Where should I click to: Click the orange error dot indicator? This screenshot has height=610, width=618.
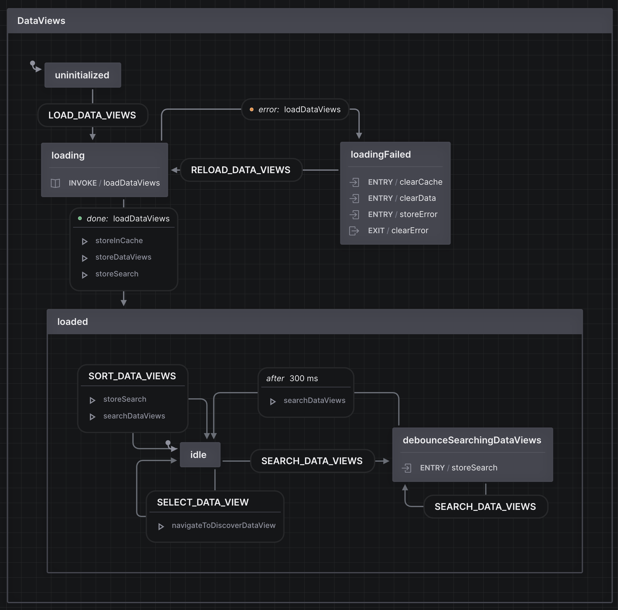(x=252, y=109)
